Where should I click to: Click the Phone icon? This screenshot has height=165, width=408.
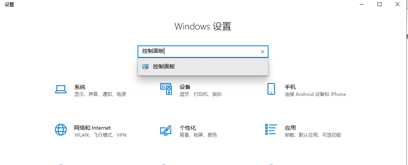[271, 89]
